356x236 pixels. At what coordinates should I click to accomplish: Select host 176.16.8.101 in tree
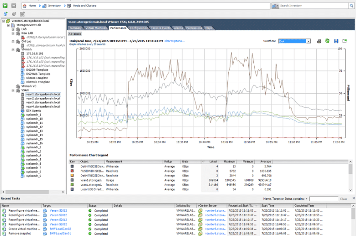(x=35, y=54)
